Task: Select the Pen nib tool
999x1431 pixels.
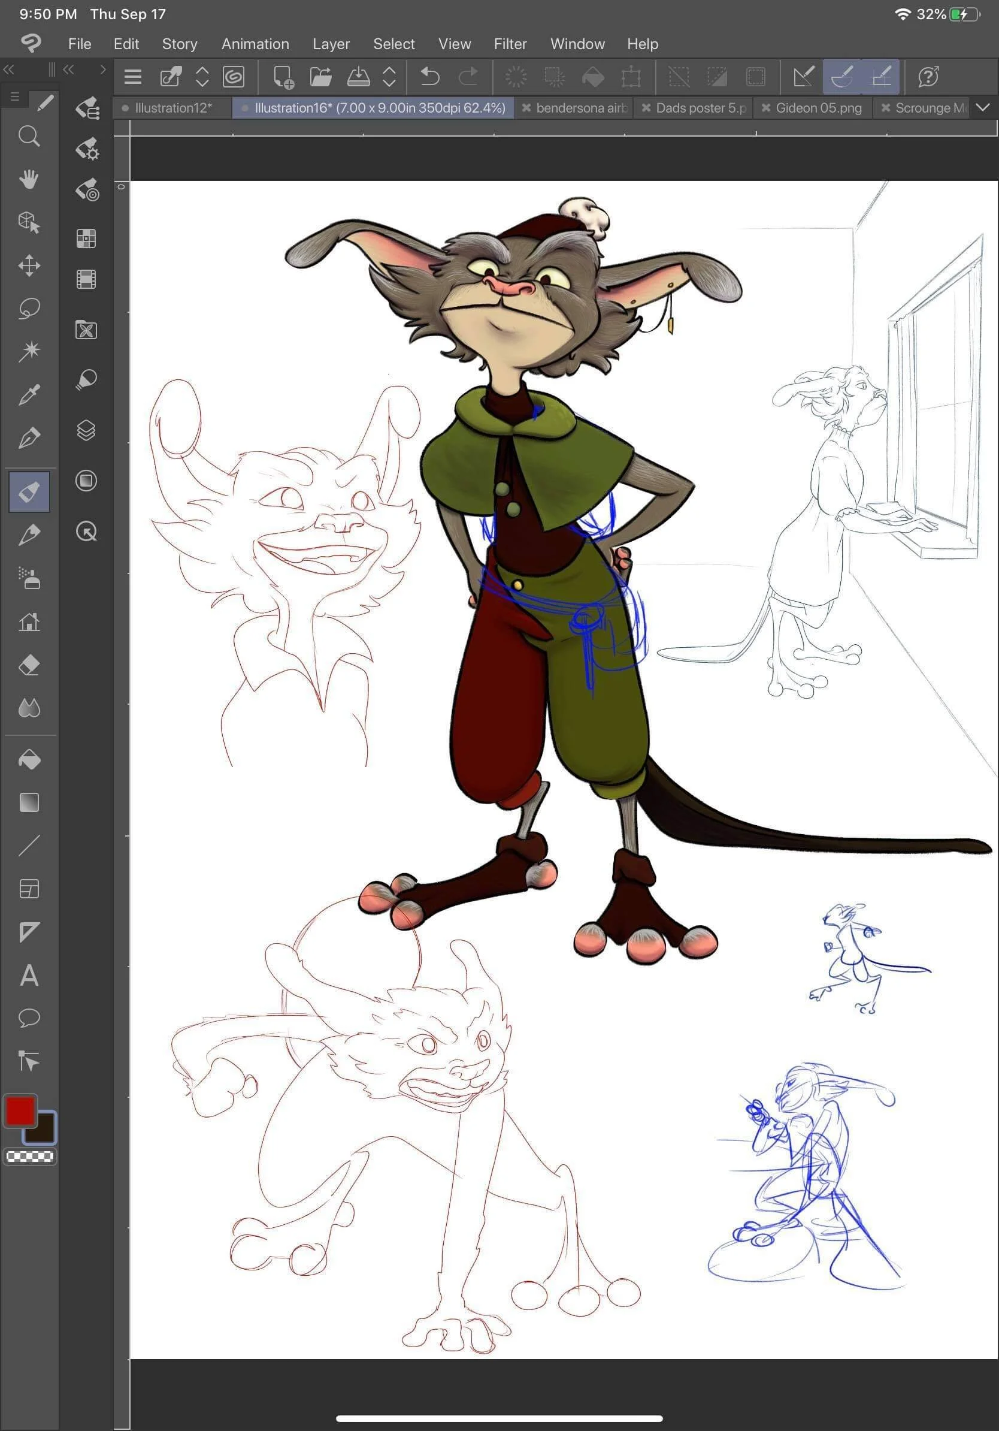Action: tap(29, 438)
